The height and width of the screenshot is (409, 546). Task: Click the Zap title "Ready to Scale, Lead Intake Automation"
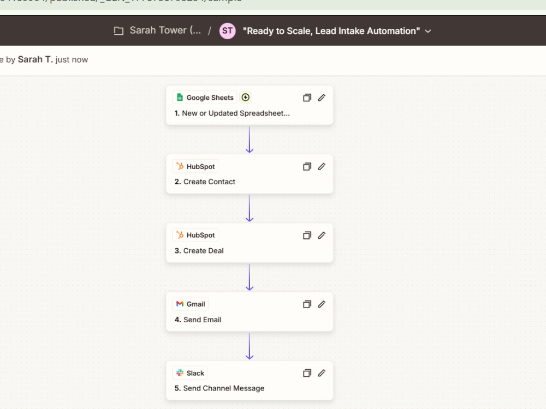[x=331, y=31]
